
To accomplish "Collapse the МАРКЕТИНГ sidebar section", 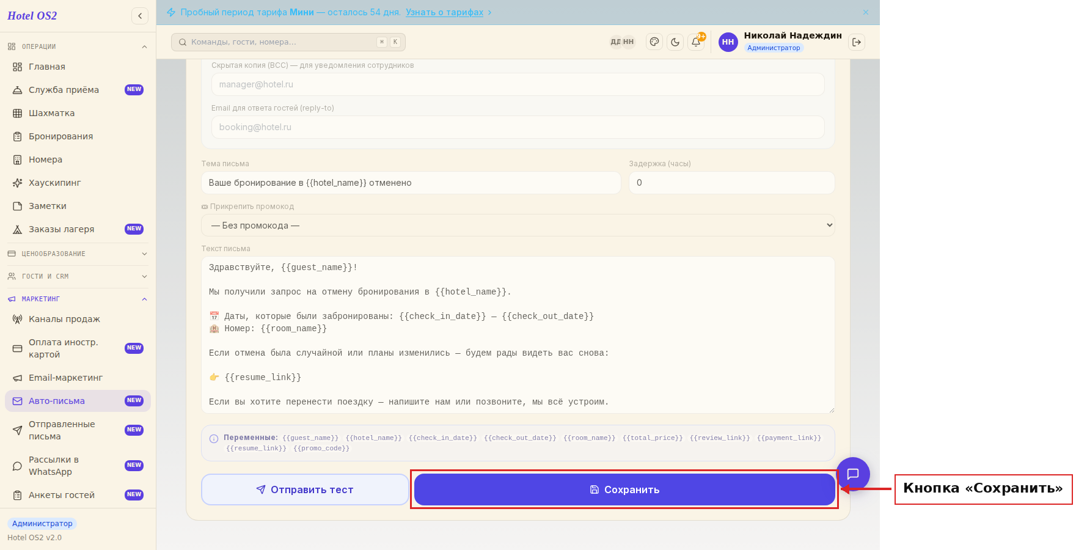I will point(78,299).
